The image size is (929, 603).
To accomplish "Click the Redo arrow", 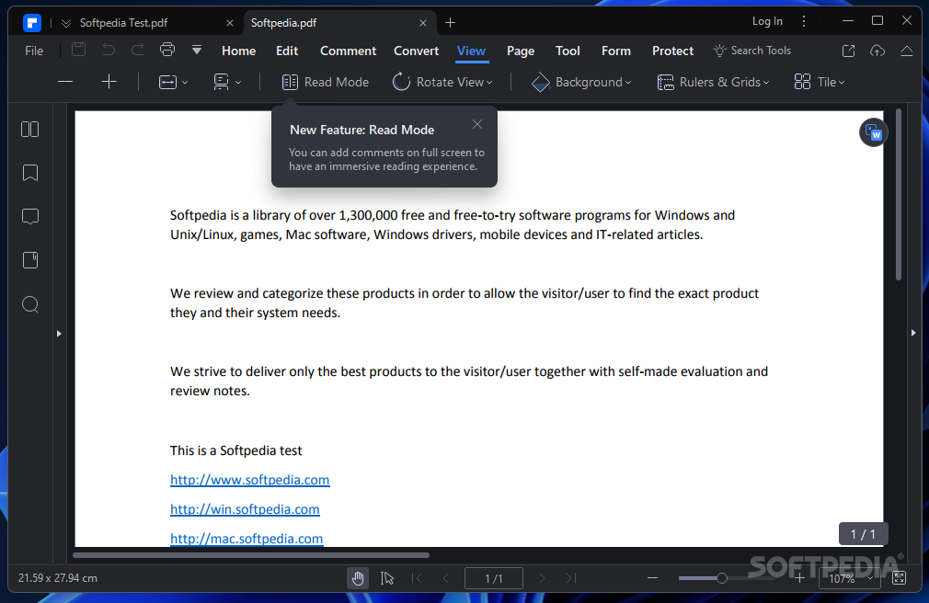I will point(137,50).
